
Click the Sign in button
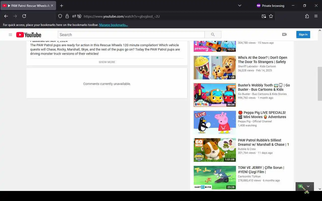tap(303, 34)
